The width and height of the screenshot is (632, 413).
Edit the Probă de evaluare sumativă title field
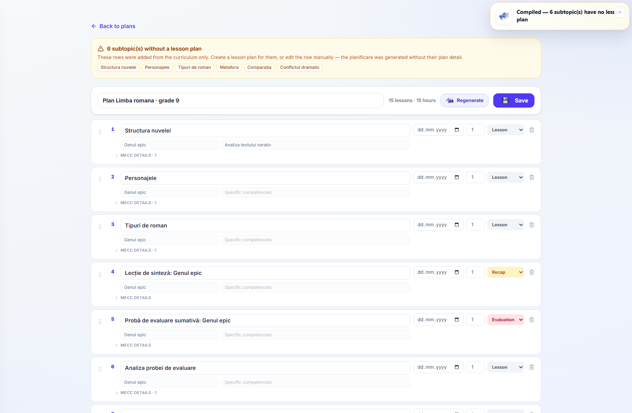265,320
